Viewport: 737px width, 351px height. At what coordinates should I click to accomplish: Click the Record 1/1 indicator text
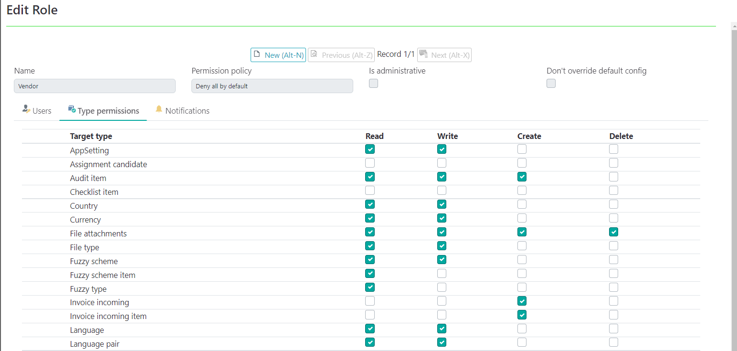(396, 54)
